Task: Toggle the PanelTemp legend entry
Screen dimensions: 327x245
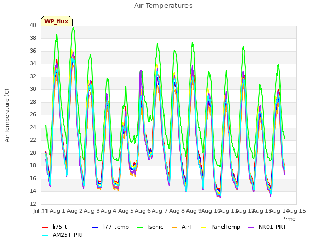Action: 220,227
